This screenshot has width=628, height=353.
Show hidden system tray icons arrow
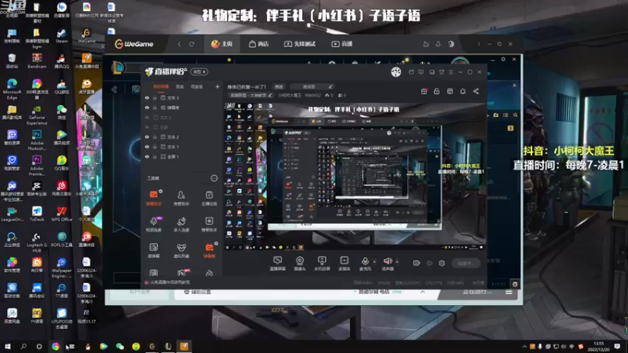(524, 347)
